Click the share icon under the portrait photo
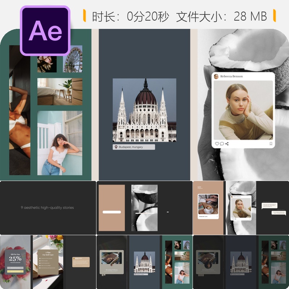Screen dimensions: 289x289 (227, 144)
